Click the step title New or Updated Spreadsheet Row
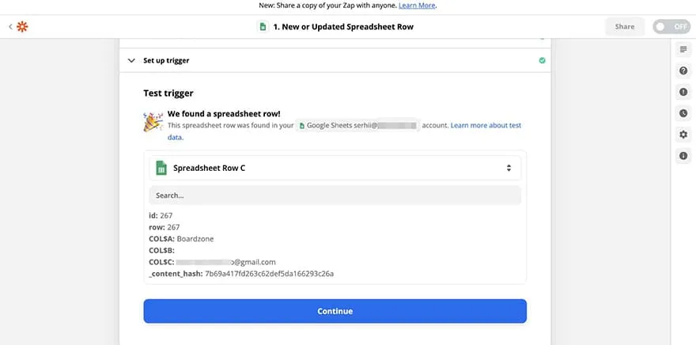 (x=342, y=27)
